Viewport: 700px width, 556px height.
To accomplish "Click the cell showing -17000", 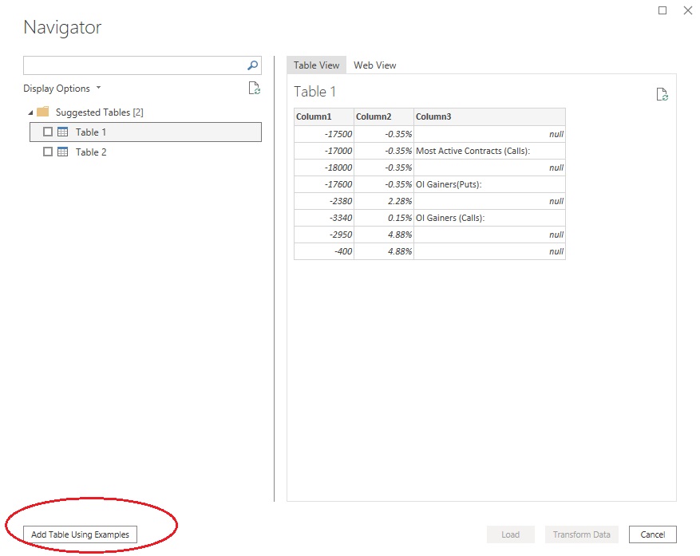I will point(324,151).
